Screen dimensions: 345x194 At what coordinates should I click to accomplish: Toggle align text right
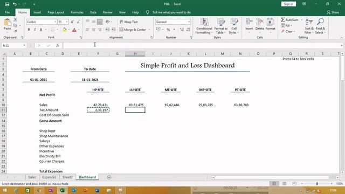coord(100,30)
